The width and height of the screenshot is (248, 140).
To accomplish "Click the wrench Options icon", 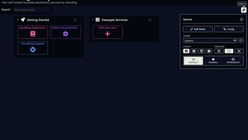I will click(x=244, y=10).
